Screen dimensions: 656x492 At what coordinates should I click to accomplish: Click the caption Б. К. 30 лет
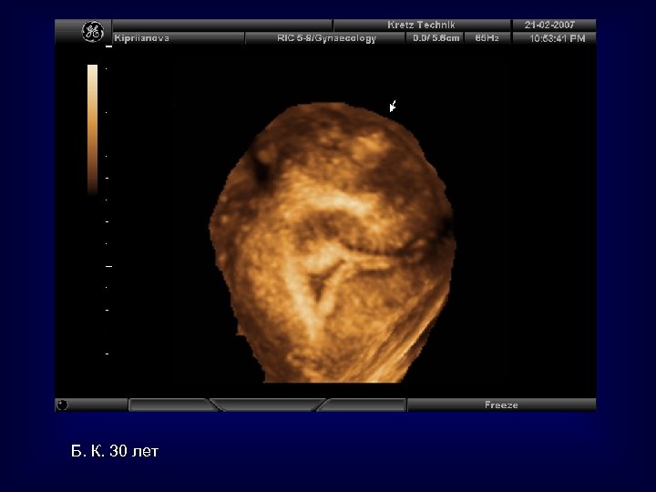(x=115, y=451)
